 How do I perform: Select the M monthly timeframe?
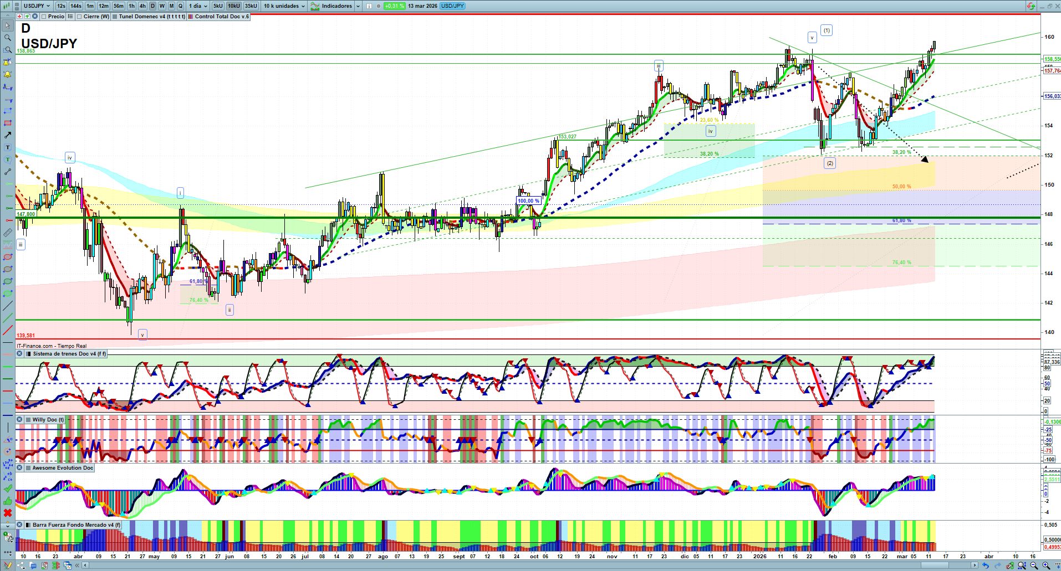[171, 6]
